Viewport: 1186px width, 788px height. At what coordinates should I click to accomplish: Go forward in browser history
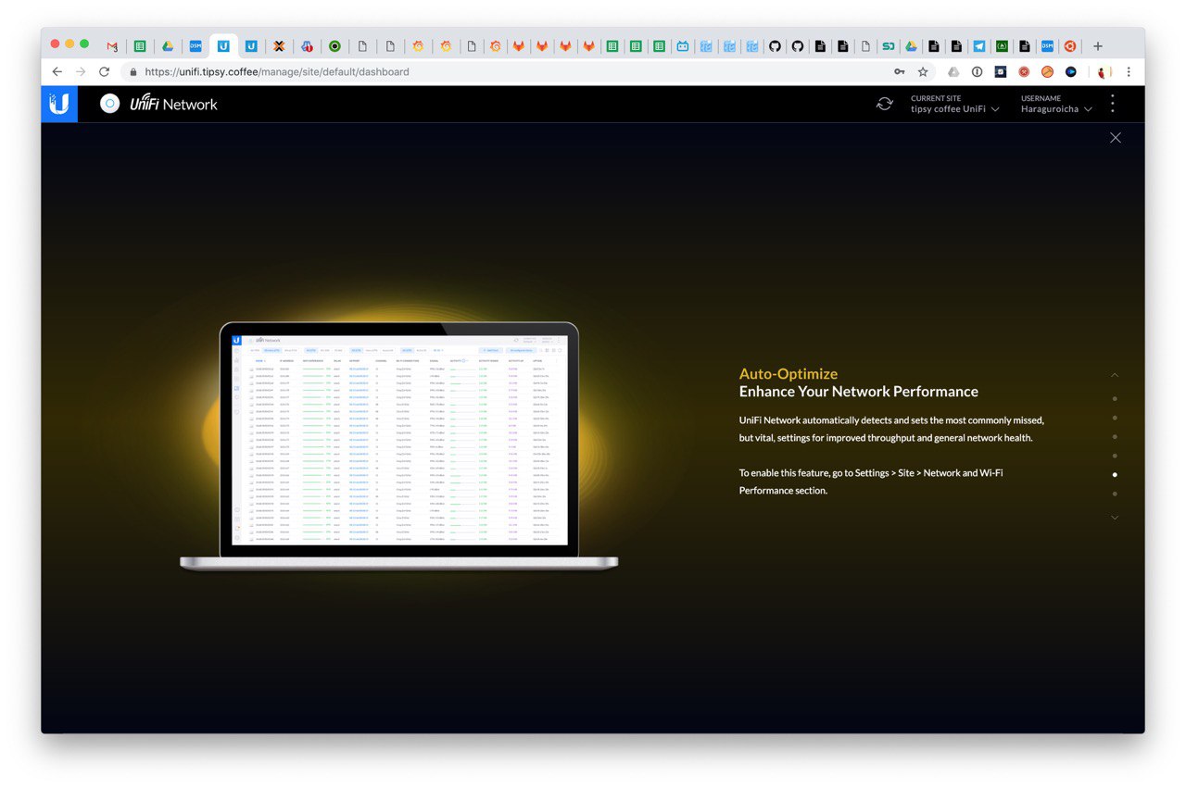tap(81, 71)
